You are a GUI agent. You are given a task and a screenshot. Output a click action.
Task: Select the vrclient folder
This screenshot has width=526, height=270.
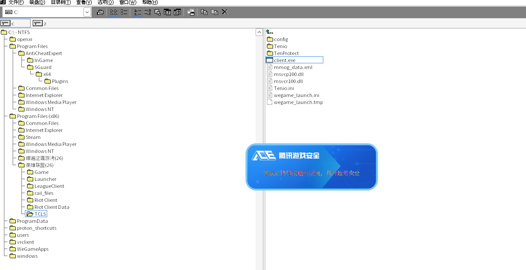(22, 242)
